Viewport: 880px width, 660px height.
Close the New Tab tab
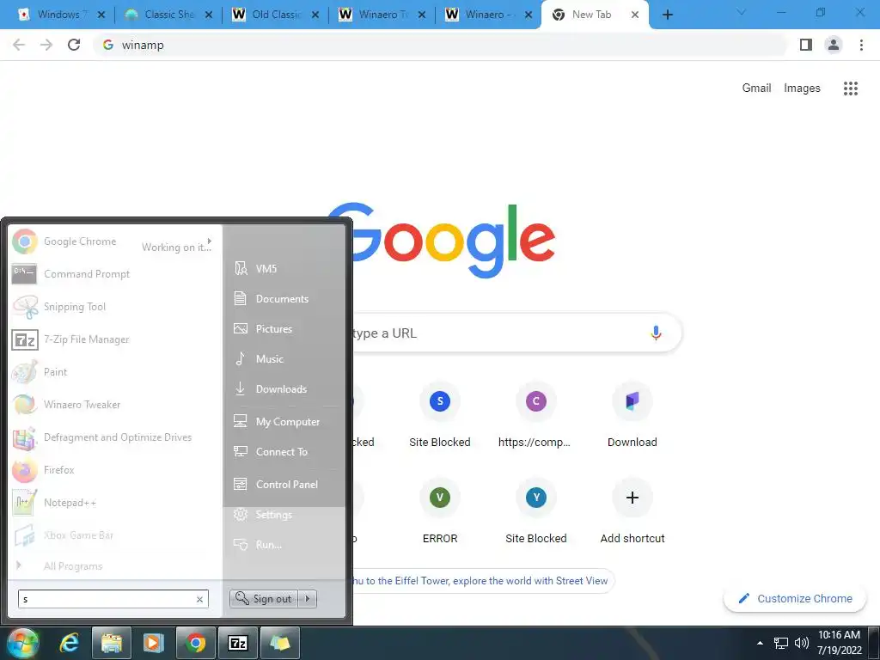pyautogui.click(x=635, y=15)
